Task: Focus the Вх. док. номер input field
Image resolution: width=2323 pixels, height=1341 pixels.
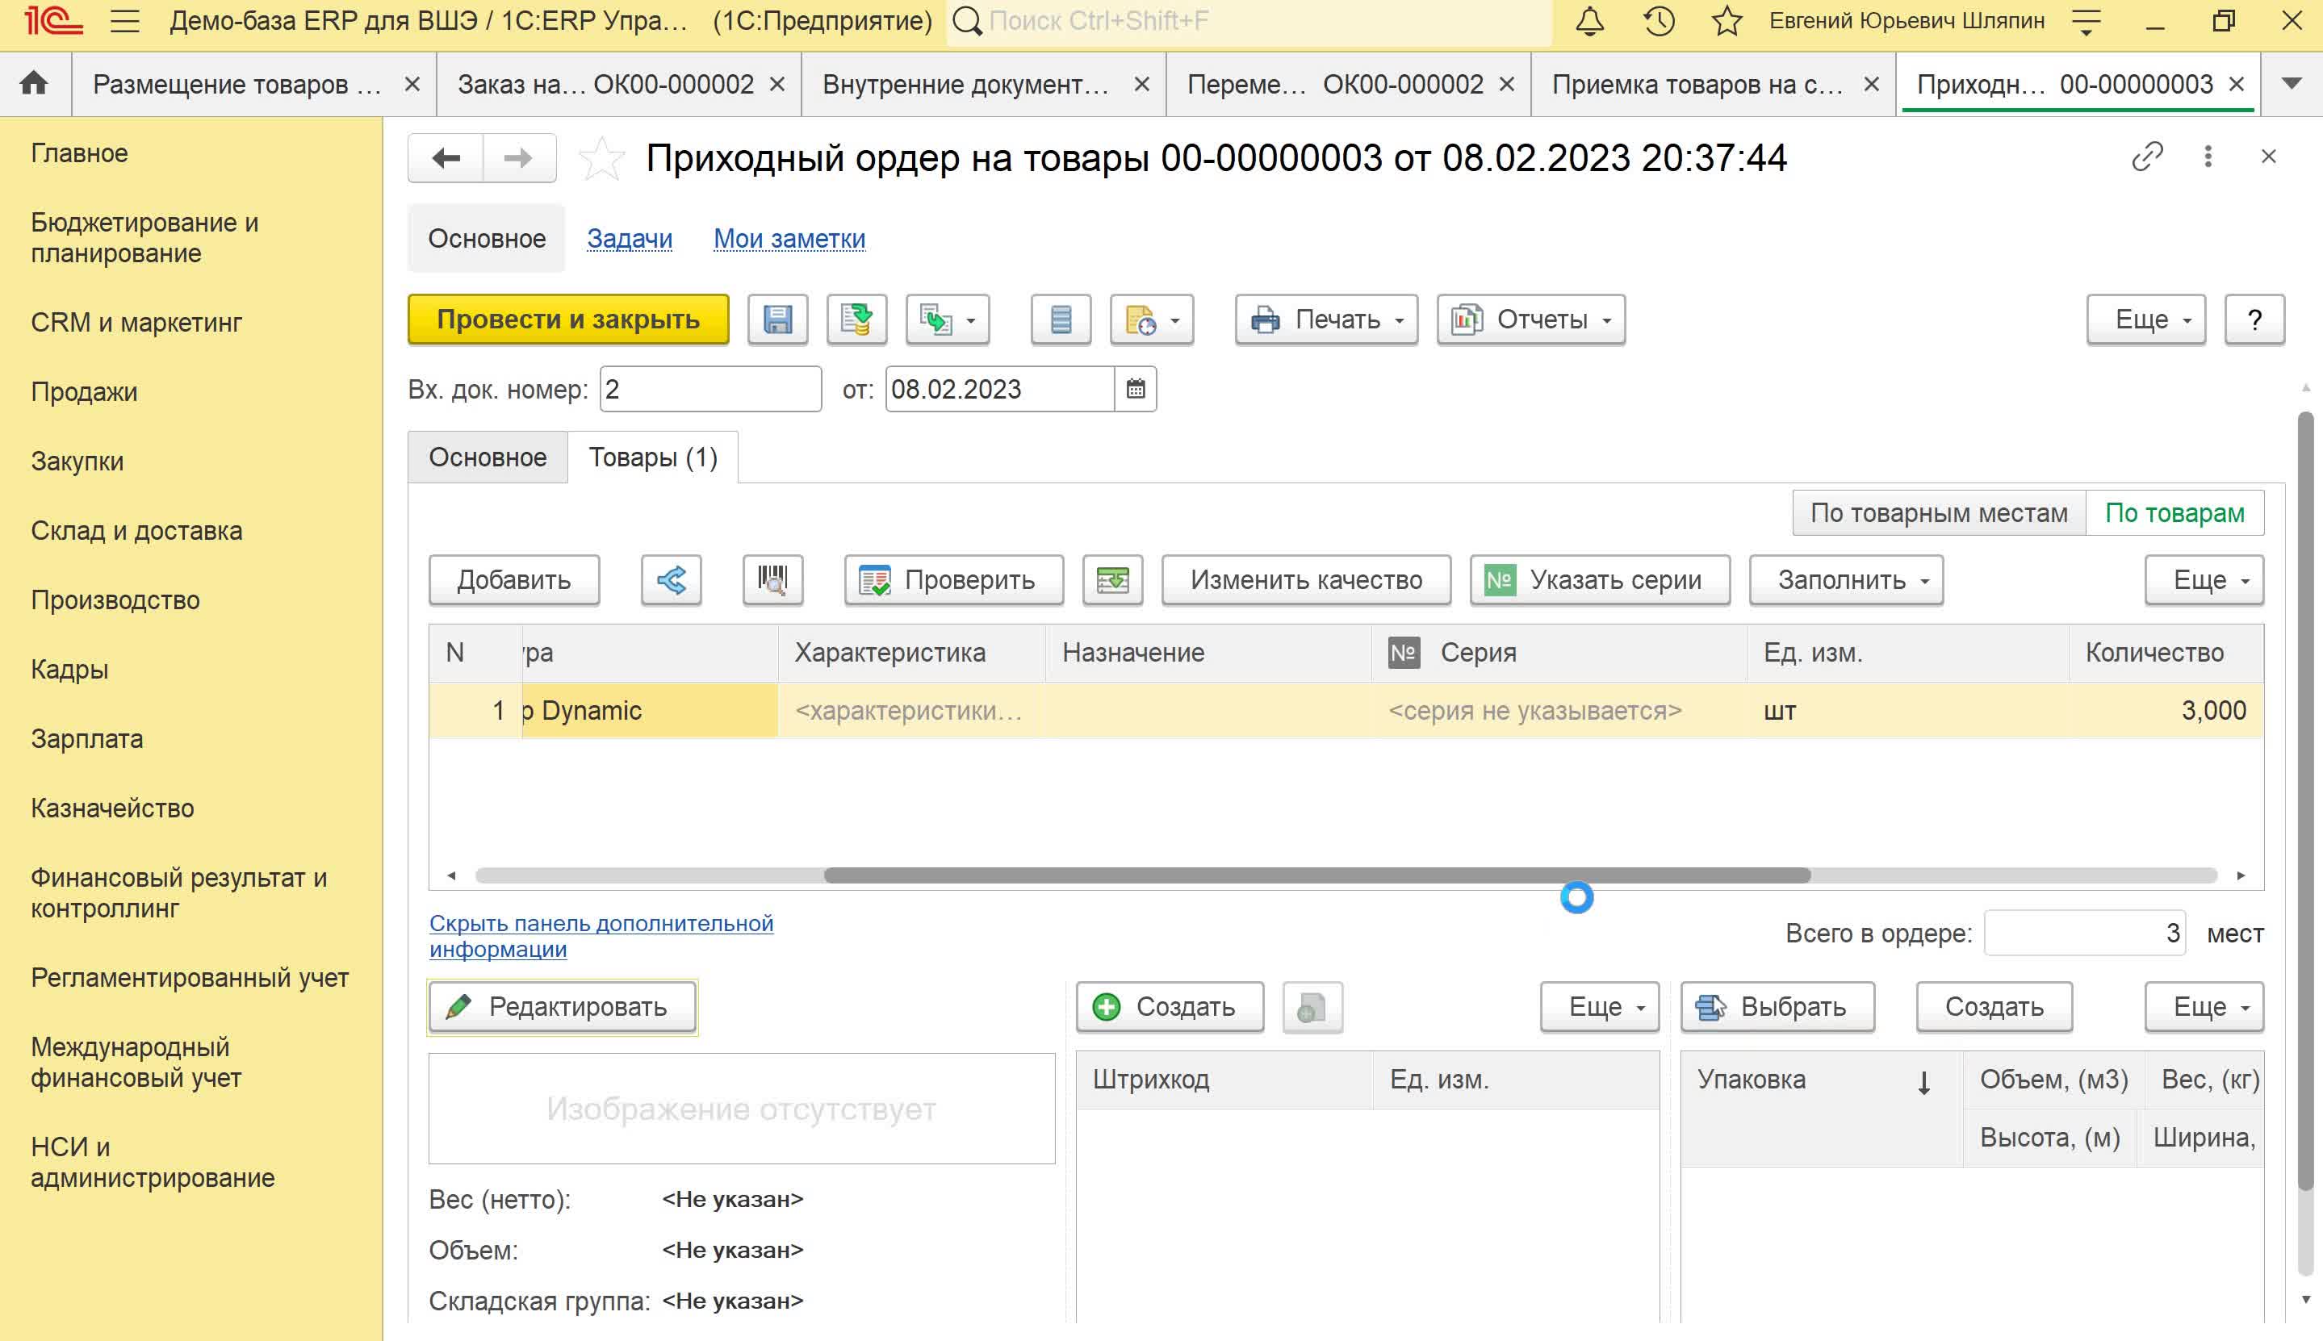Action: tap(710, 390)
